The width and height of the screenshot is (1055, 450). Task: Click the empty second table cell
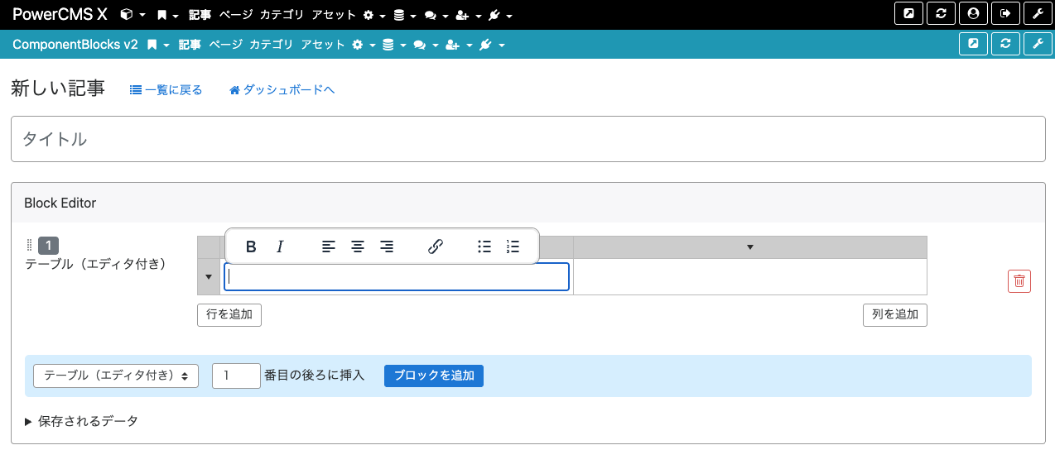click(750, 277)
